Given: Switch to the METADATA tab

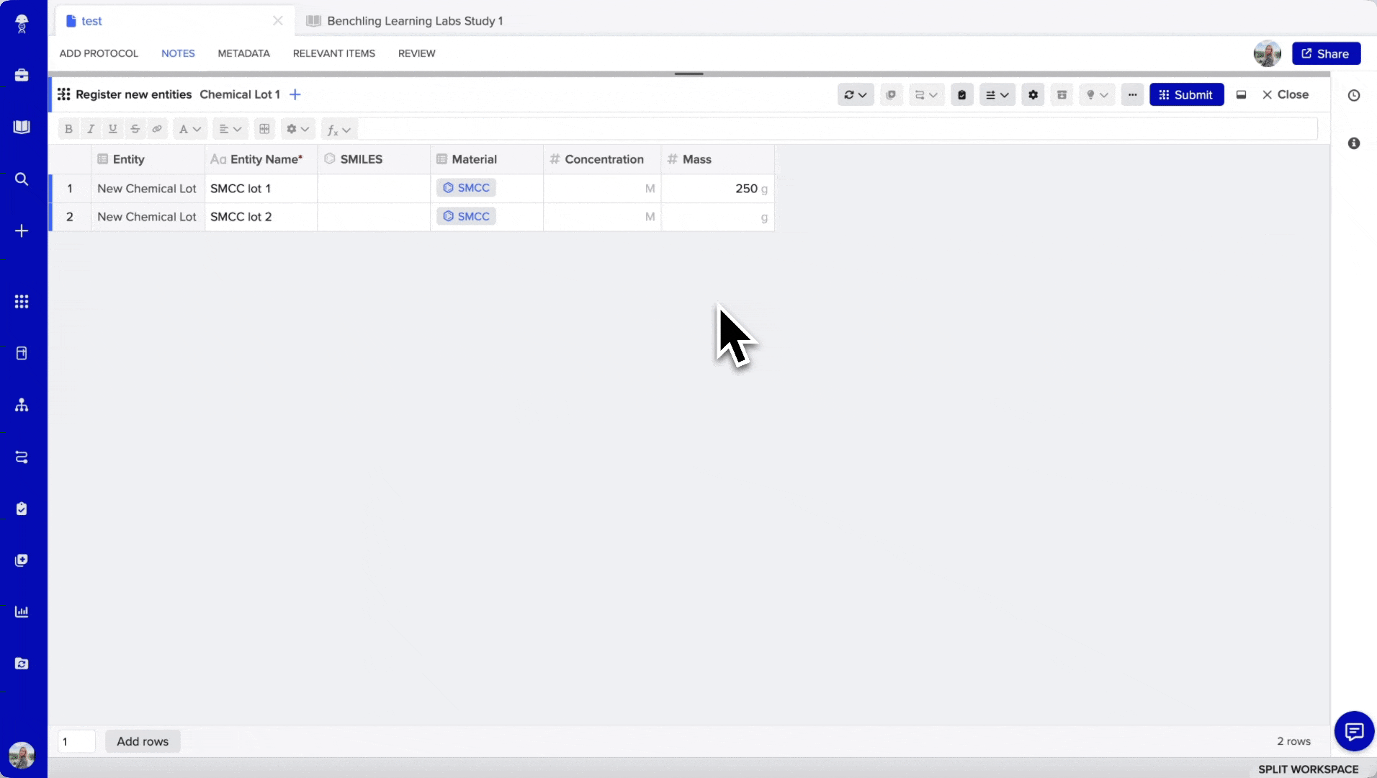Looking at the screenshot, I should (243, 53).
